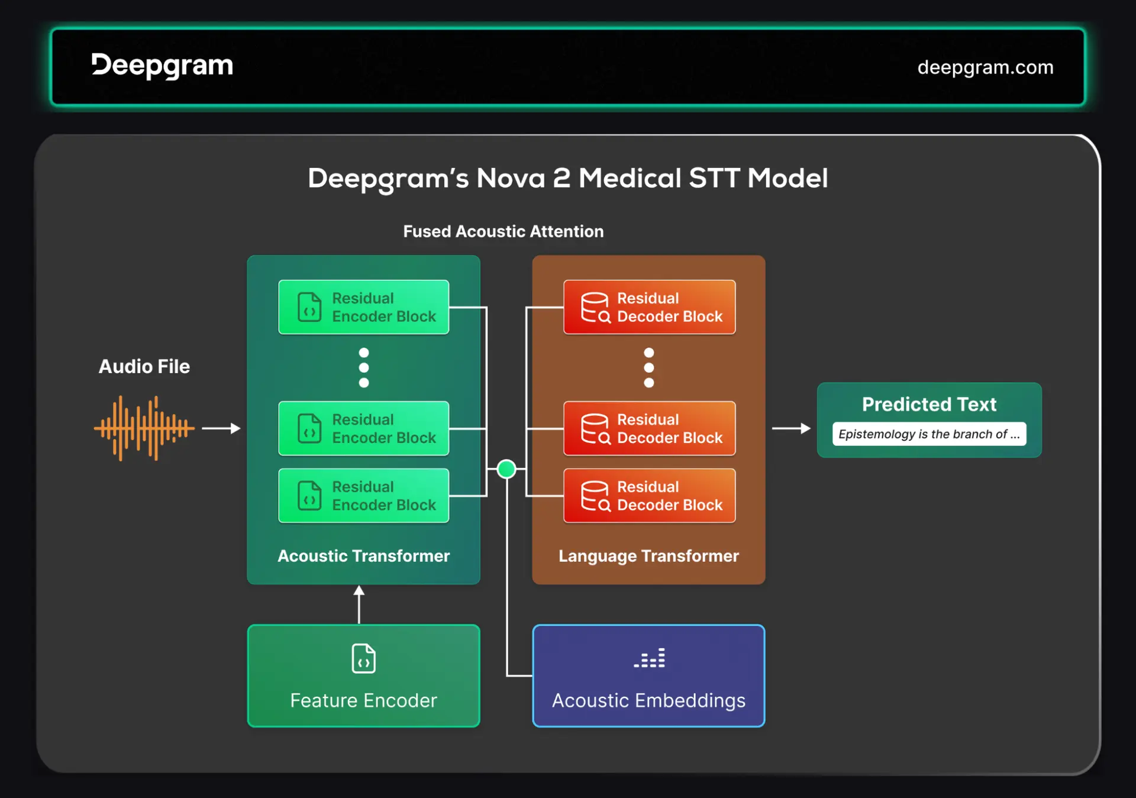Switch to the Language Transformer section
The width and height of the screenshot is (1136, 798).
[648, 555]
